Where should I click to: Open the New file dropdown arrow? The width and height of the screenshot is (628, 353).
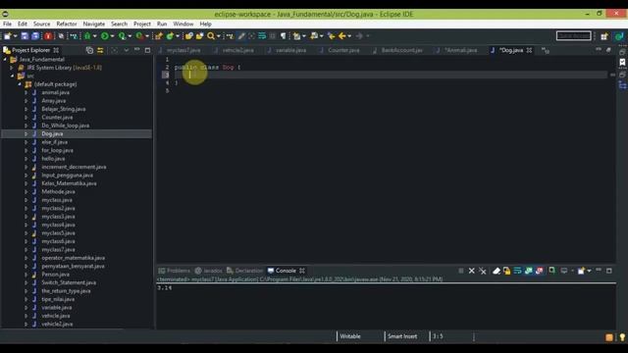click(16, 36)
